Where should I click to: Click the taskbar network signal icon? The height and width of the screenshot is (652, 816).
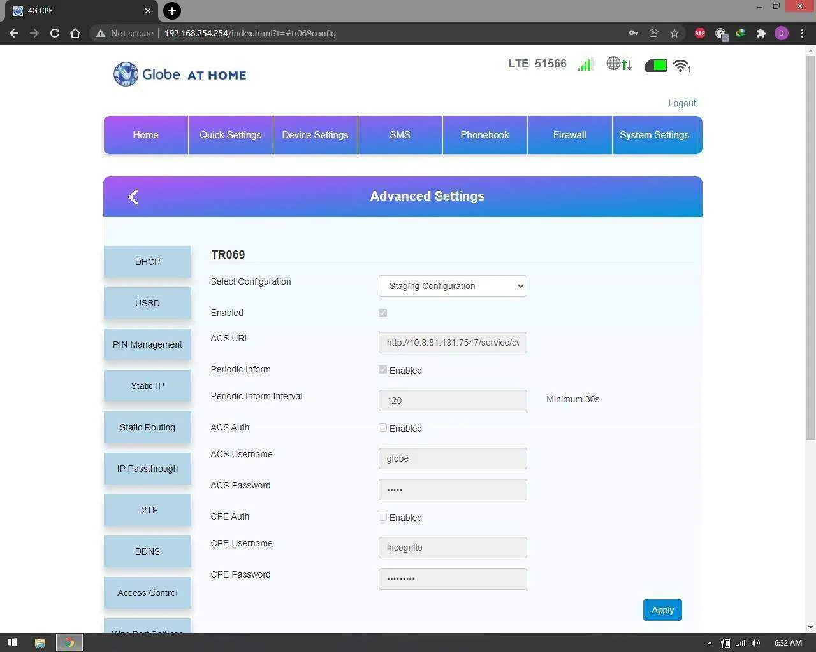(740, 643)
